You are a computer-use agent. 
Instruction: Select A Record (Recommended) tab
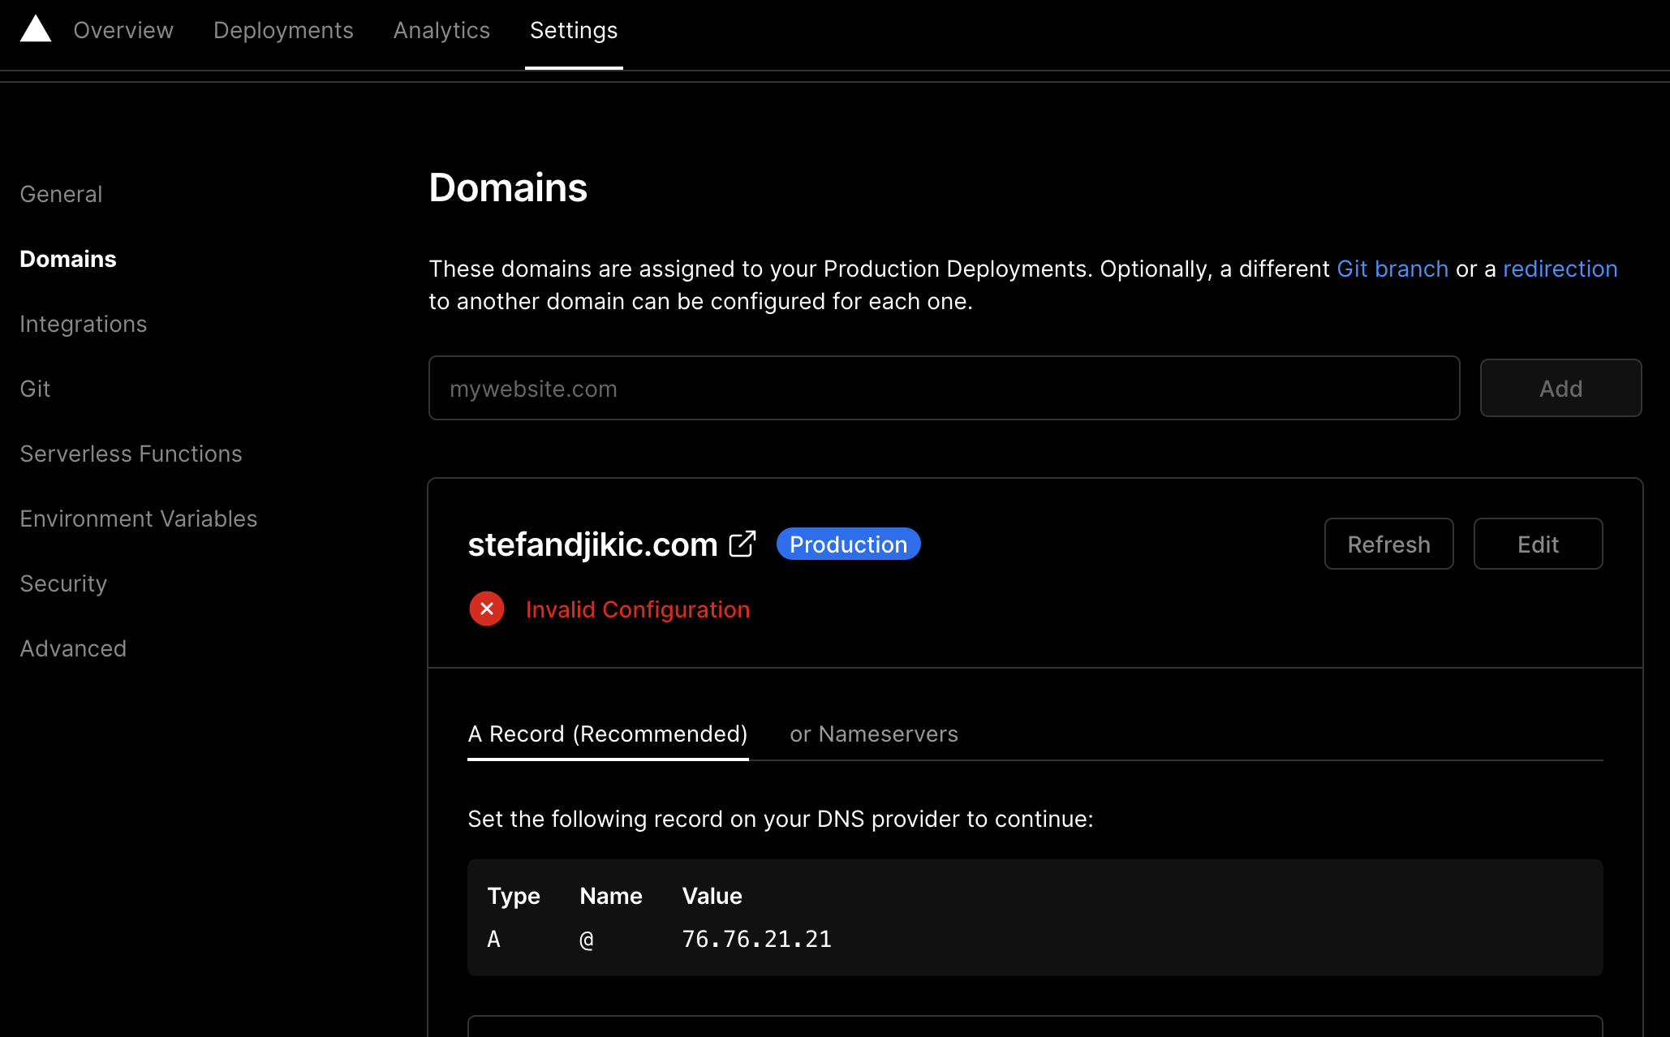(x=608, y=734)
